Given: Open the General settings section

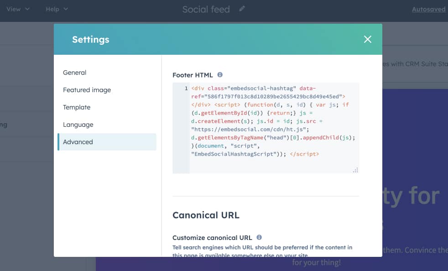Looking at the screenshot, I should 74,73.
